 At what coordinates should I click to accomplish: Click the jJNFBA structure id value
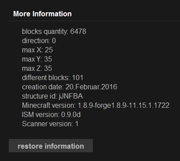pyautogui.click(x=71, y=96)
